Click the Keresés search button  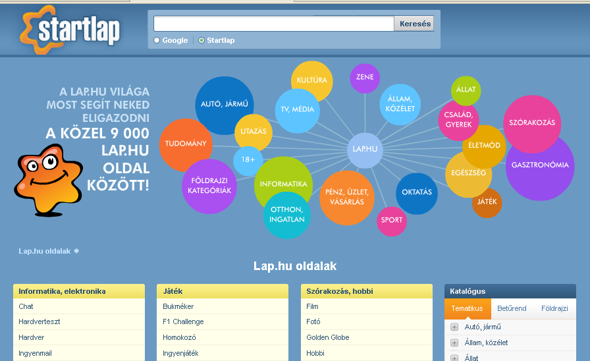coord(415,24)
